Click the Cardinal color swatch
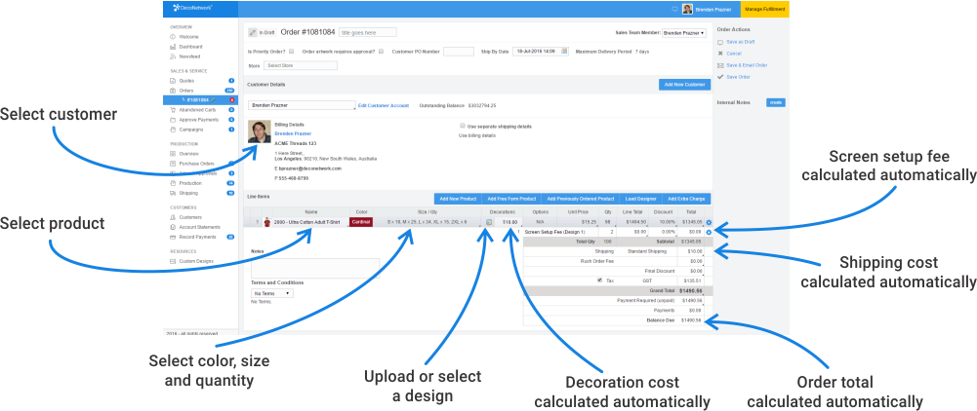 coord(361,222)
